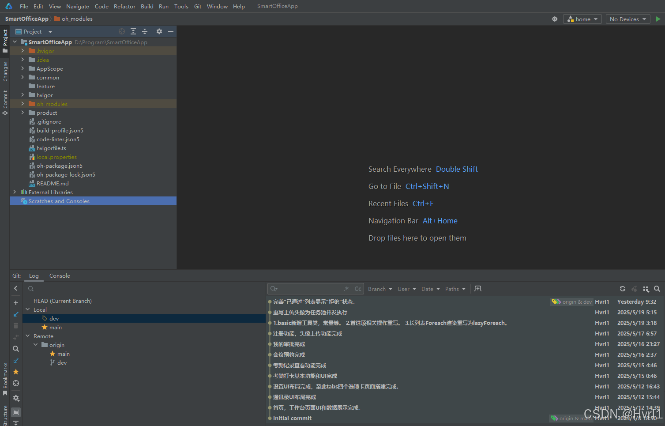Open the Commit tool window tab

point(5,102)
